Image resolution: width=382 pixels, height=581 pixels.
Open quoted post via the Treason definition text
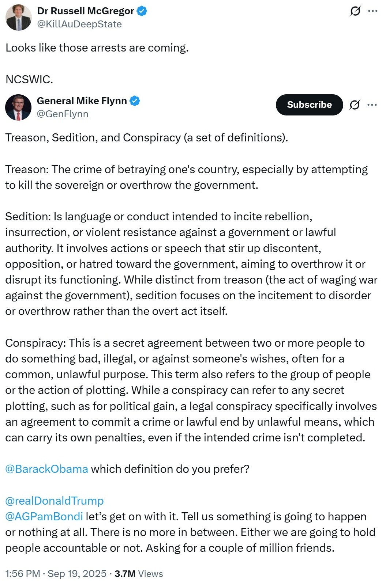click(x=187, y=177)
